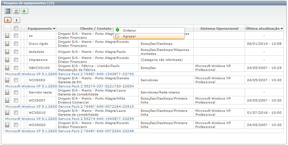The width and height of the screenshot is (288, 145).
Task: Check the box for Disco rígido
Action: 16,43
